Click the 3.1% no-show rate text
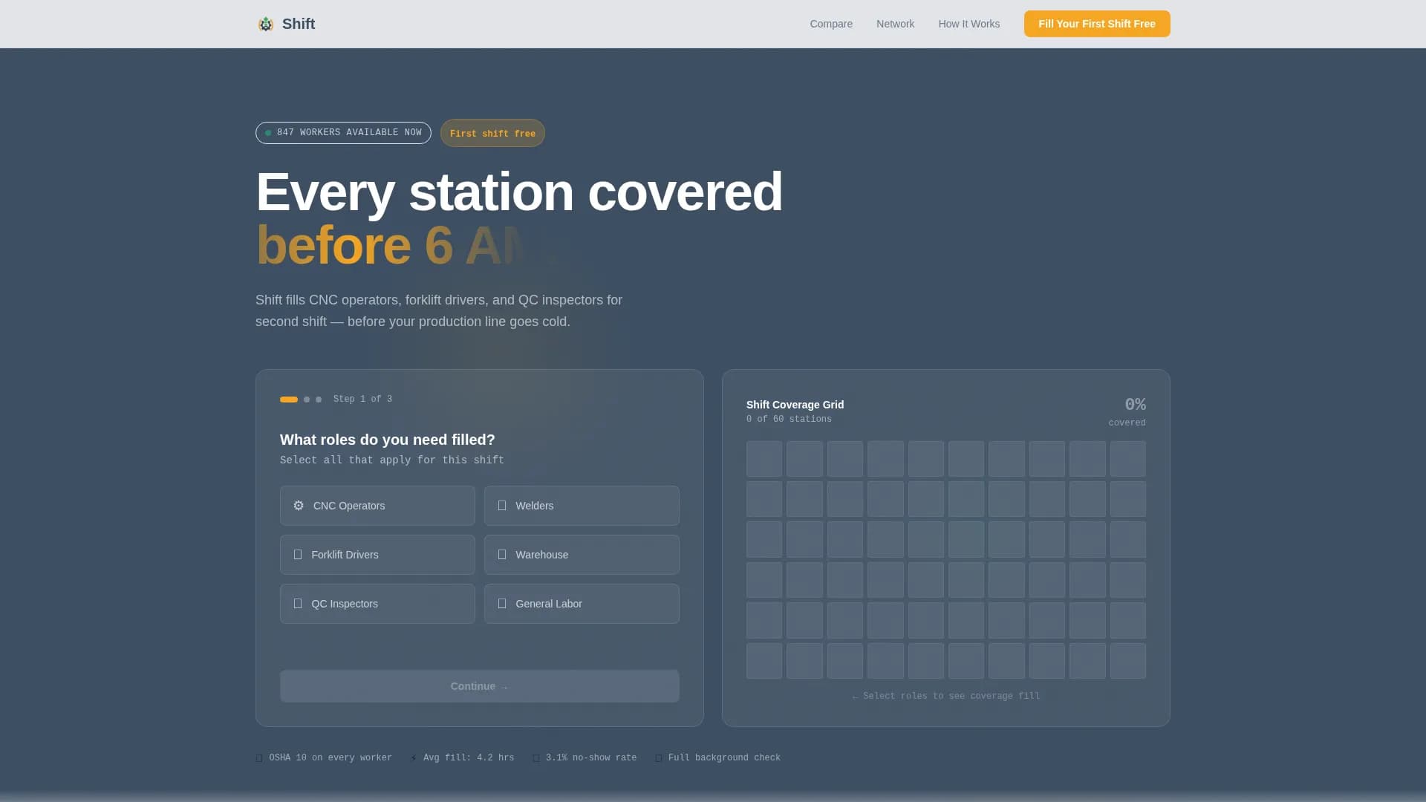This screenshot has width=1426, height=802. coord(591,758)
